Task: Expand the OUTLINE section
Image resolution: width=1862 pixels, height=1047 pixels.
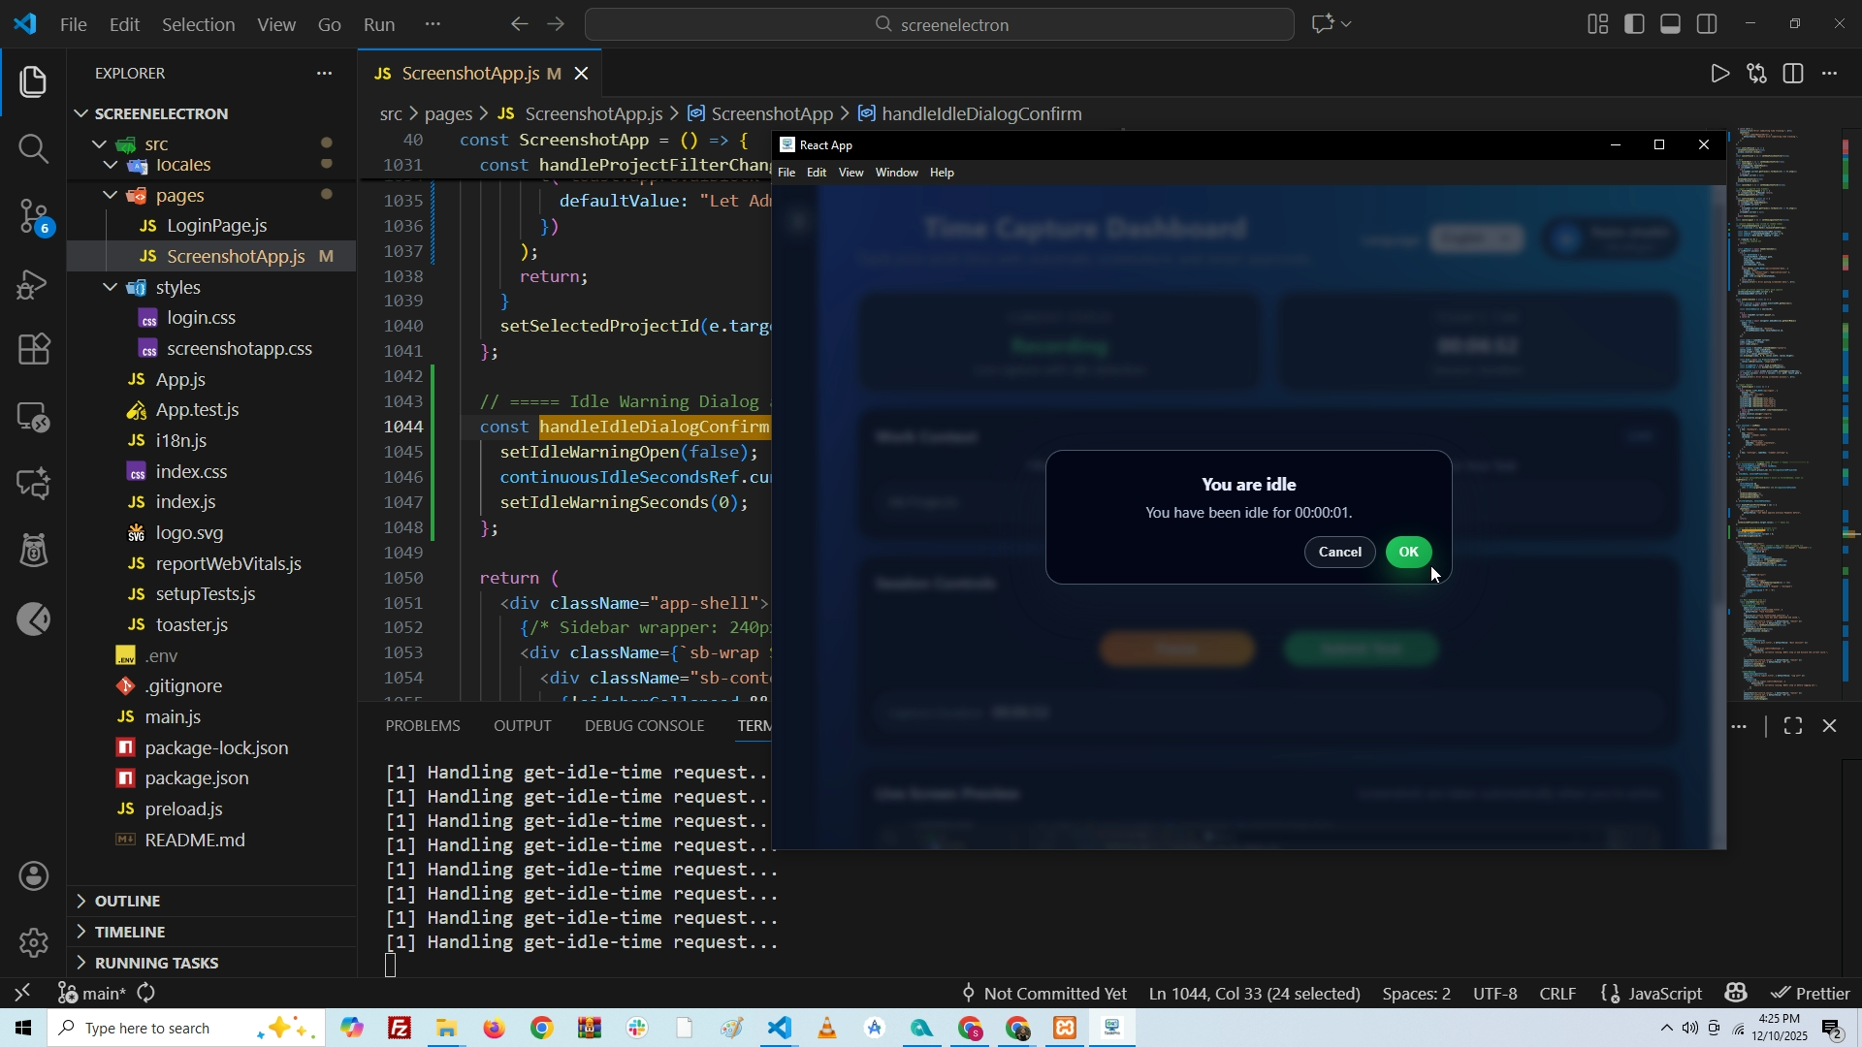Action: coord(127,901)
